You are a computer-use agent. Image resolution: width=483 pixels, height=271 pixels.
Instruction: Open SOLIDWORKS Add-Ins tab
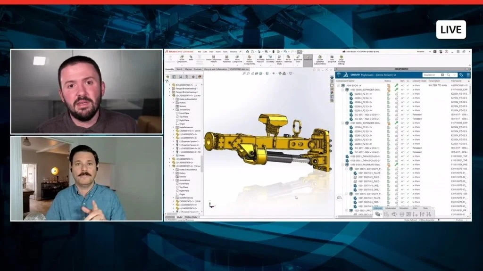pos(239,69)
